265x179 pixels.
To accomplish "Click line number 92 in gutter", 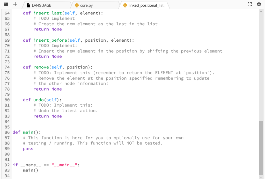I will coord(7,165).
